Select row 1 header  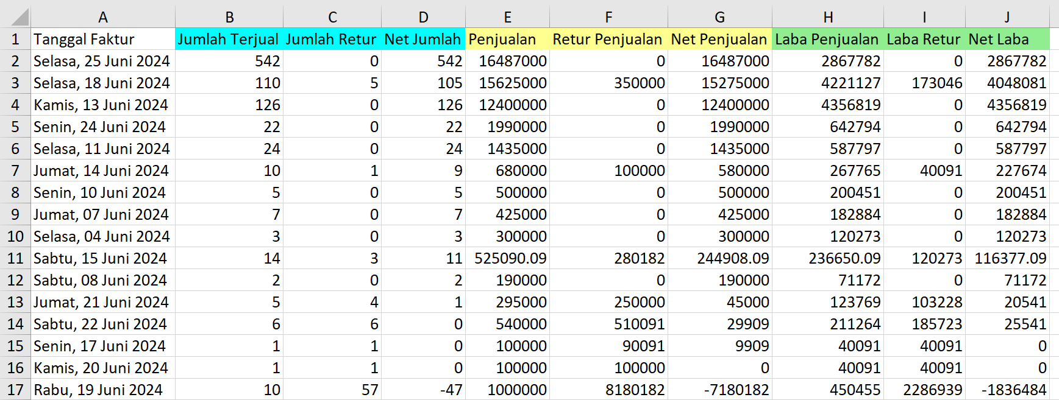click(x=15, y=39)
